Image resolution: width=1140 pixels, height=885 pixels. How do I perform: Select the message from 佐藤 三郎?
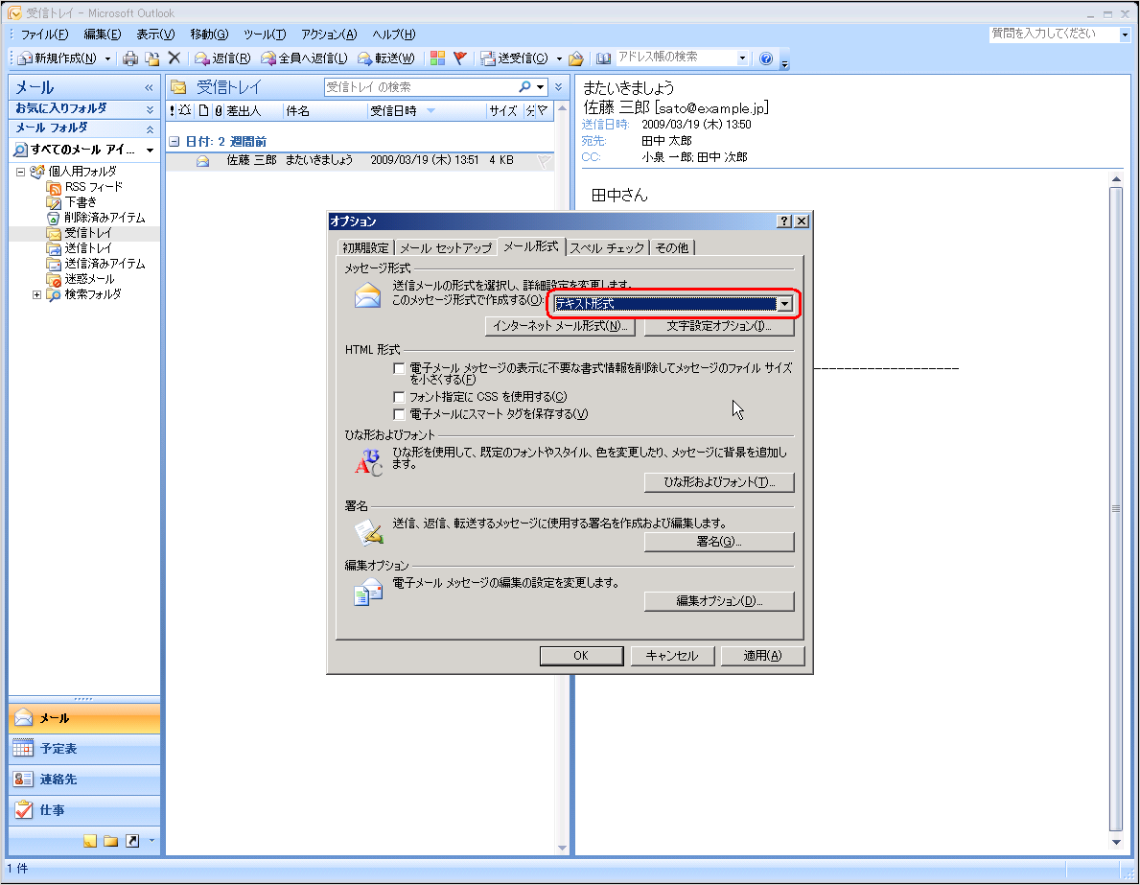coord(360,161)
